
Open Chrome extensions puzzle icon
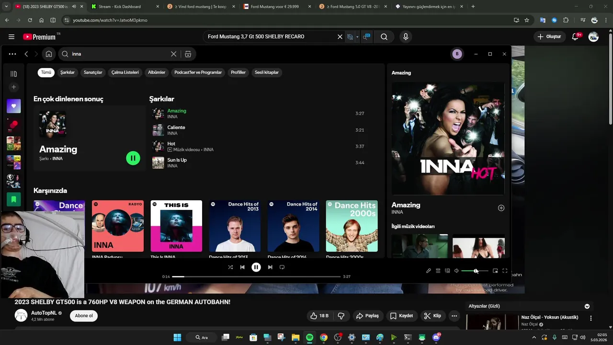click(x=566, y=20)
